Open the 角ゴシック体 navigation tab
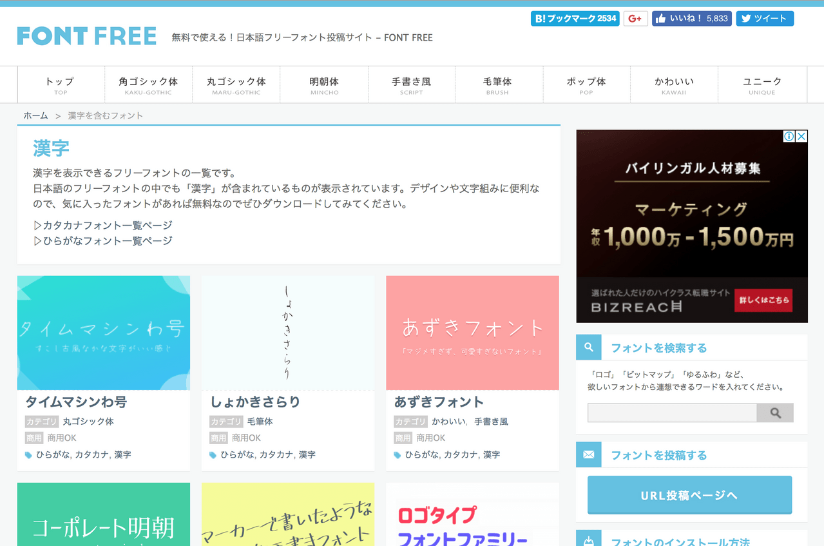 (x=148, y=84)
